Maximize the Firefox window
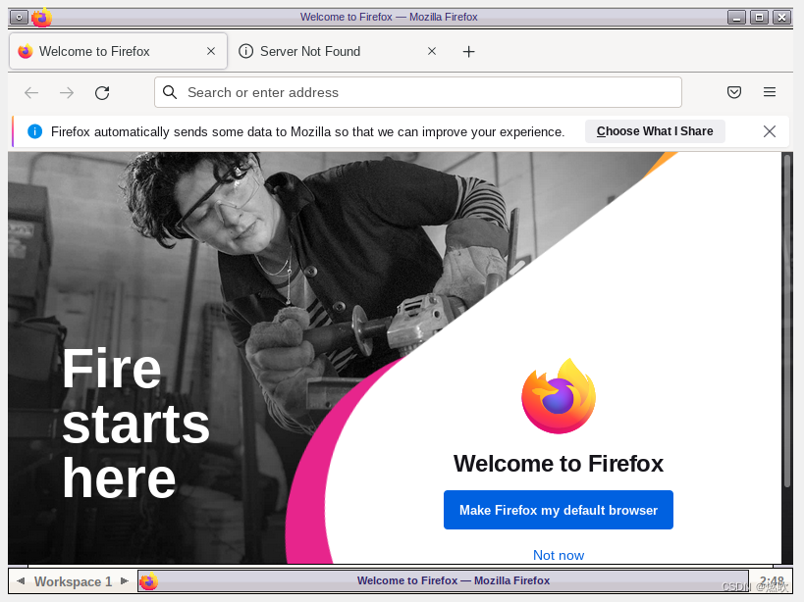804x602 pixels. coord(760,18)
